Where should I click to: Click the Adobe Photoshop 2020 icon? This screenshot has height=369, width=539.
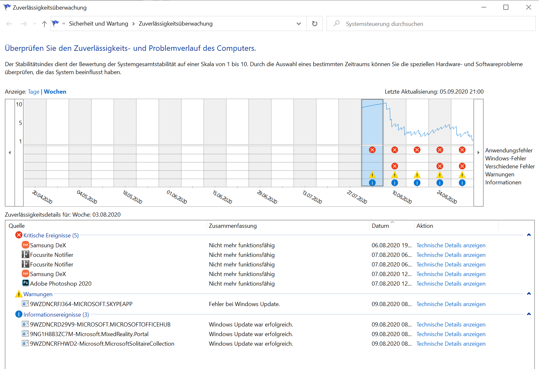[26, 283]
